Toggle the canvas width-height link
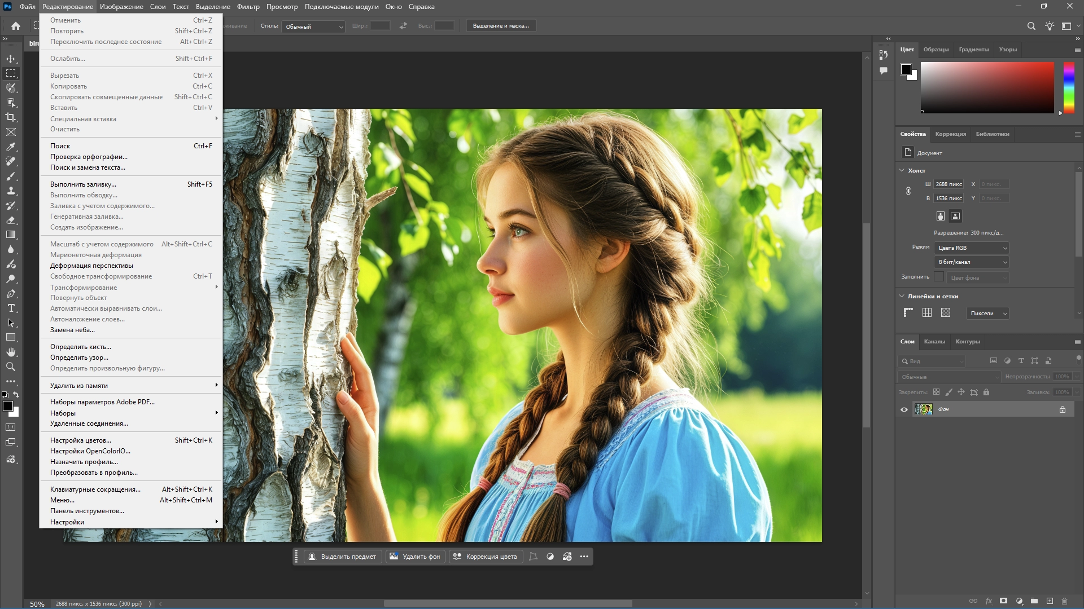 908,191
